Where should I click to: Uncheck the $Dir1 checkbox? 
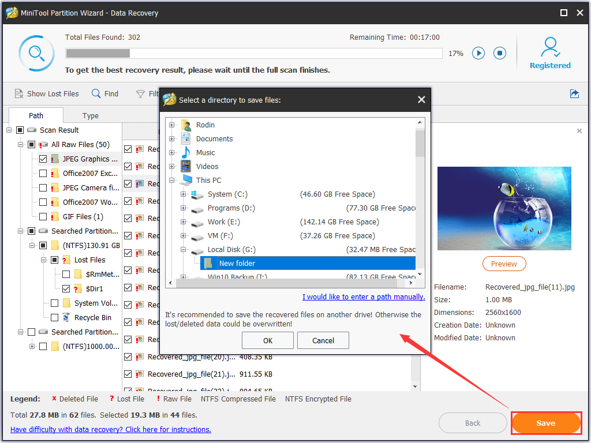[66, 288]
